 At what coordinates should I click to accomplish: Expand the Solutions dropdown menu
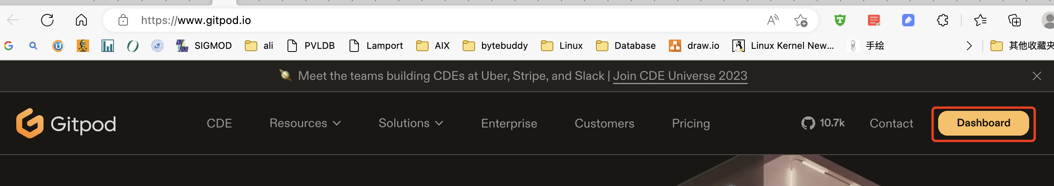(x=411, y=123)
